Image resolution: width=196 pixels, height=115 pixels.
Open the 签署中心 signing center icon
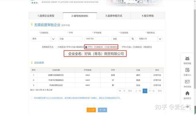click(x=187, y=70)
